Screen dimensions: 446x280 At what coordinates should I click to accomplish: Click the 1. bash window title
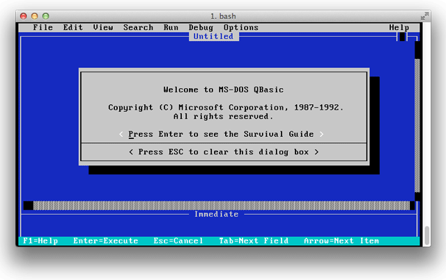223,16
